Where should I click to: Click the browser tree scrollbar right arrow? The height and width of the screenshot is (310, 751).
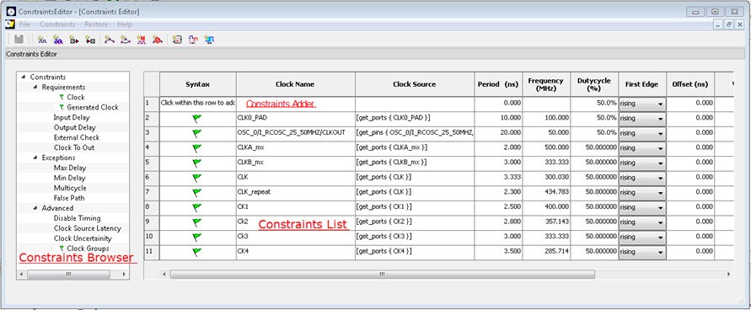click(124, 274)
